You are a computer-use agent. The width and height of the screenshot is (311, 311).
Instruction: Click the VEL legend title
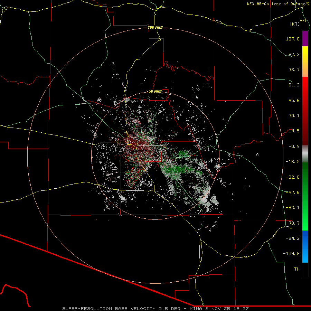[x=303, y=21]
